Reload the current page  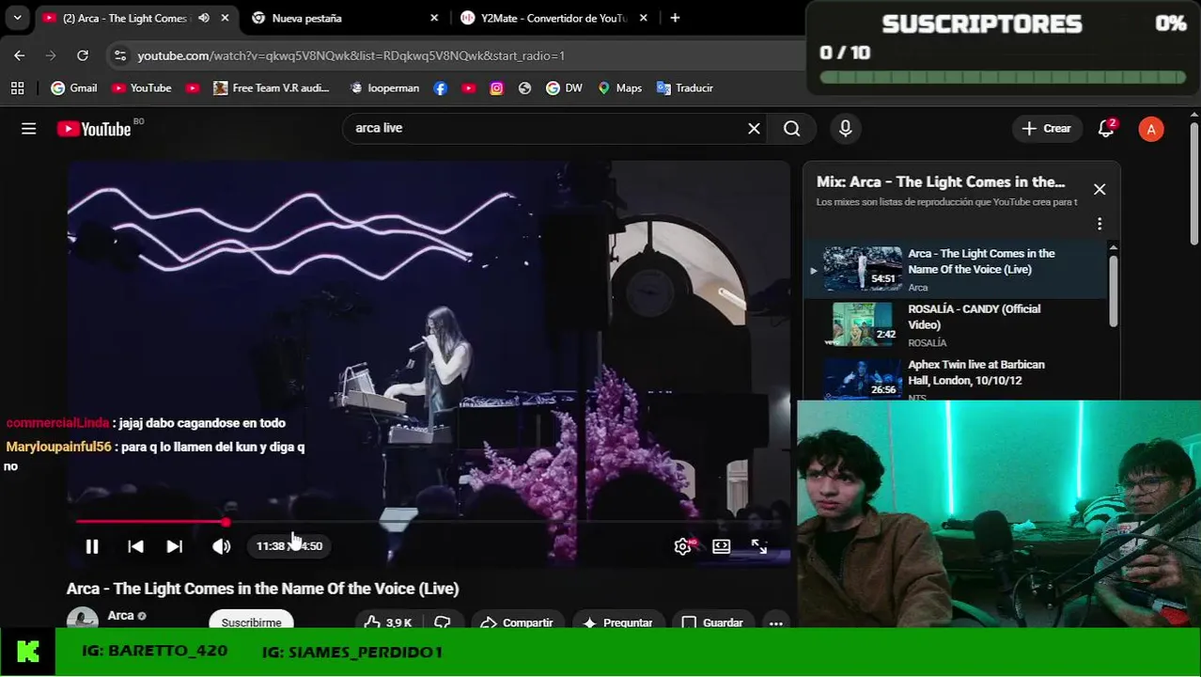click(83, 55)
